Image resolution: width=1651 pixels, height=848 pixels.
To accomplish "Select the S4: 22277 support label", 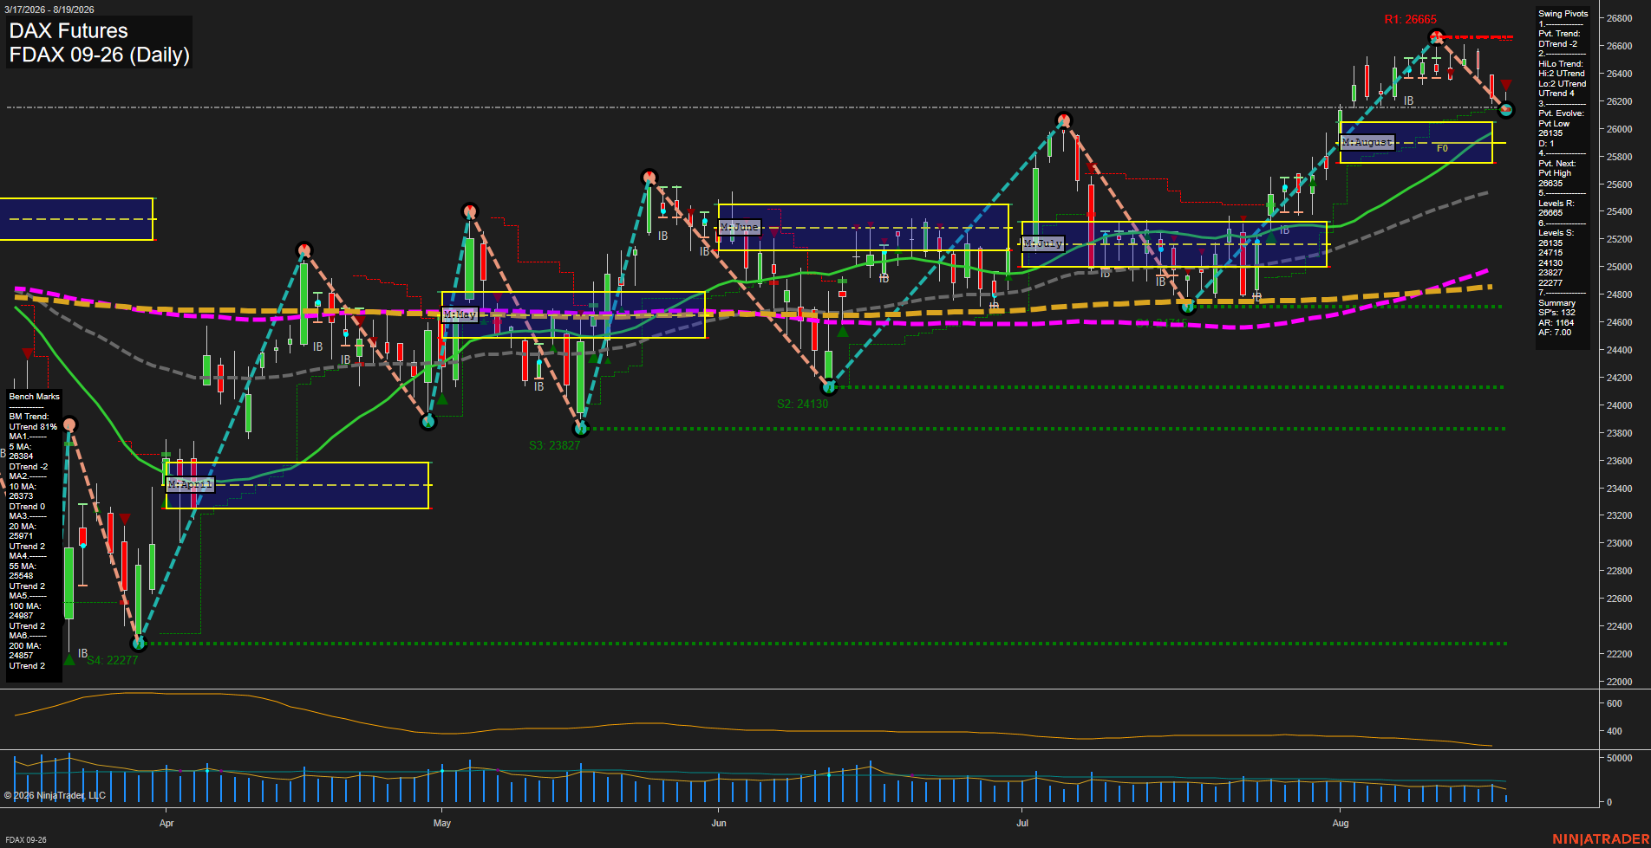I will point(112,660).
